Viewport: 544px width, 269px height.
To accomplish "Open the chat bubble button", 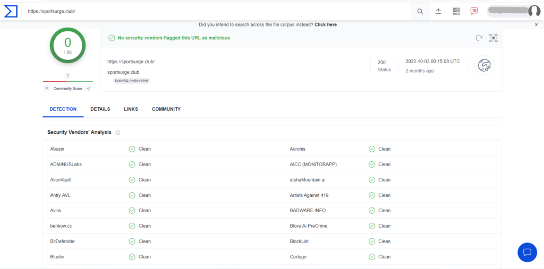I will coord(527,252).
